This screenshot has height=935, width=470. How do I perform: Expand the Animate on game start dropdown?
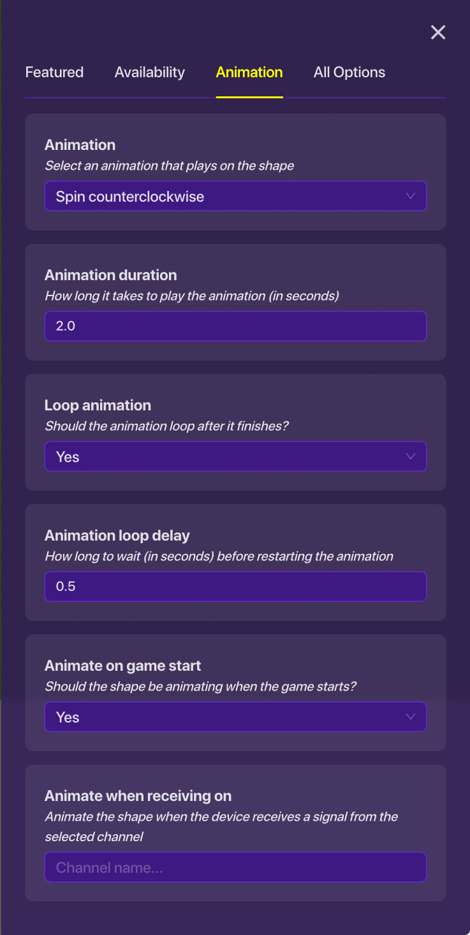235,717
